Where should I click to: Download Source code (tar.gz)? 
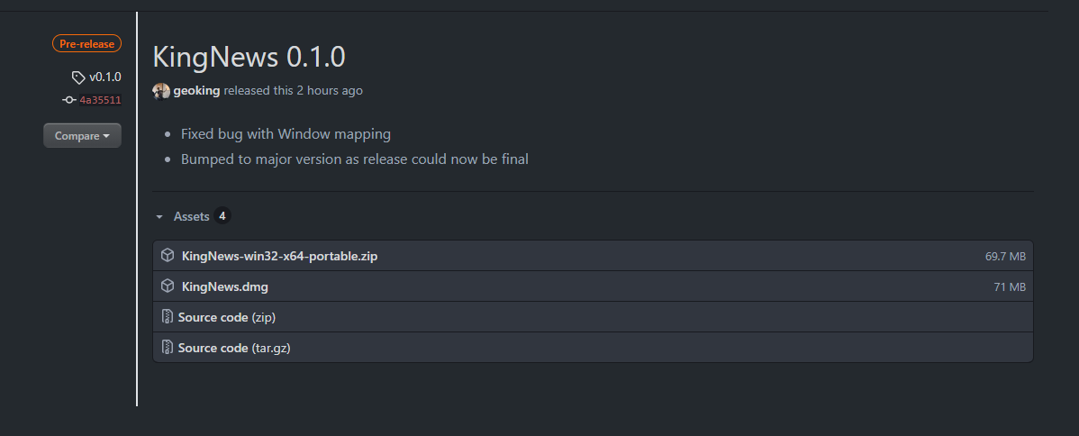pyautogui.click(x=234, y=348)
